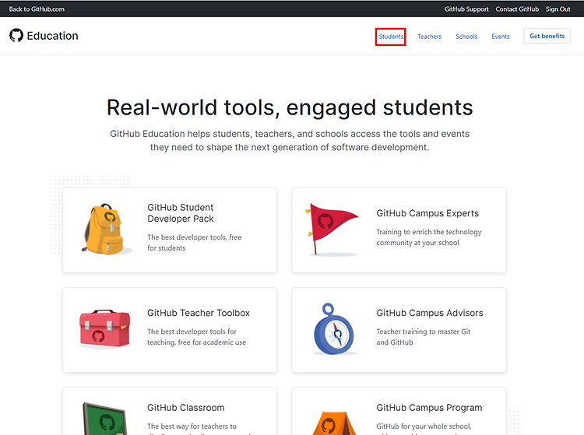Click Back to GitHub.com link
The height and width of the screenshot is (435, 584).
coord(37,9)
